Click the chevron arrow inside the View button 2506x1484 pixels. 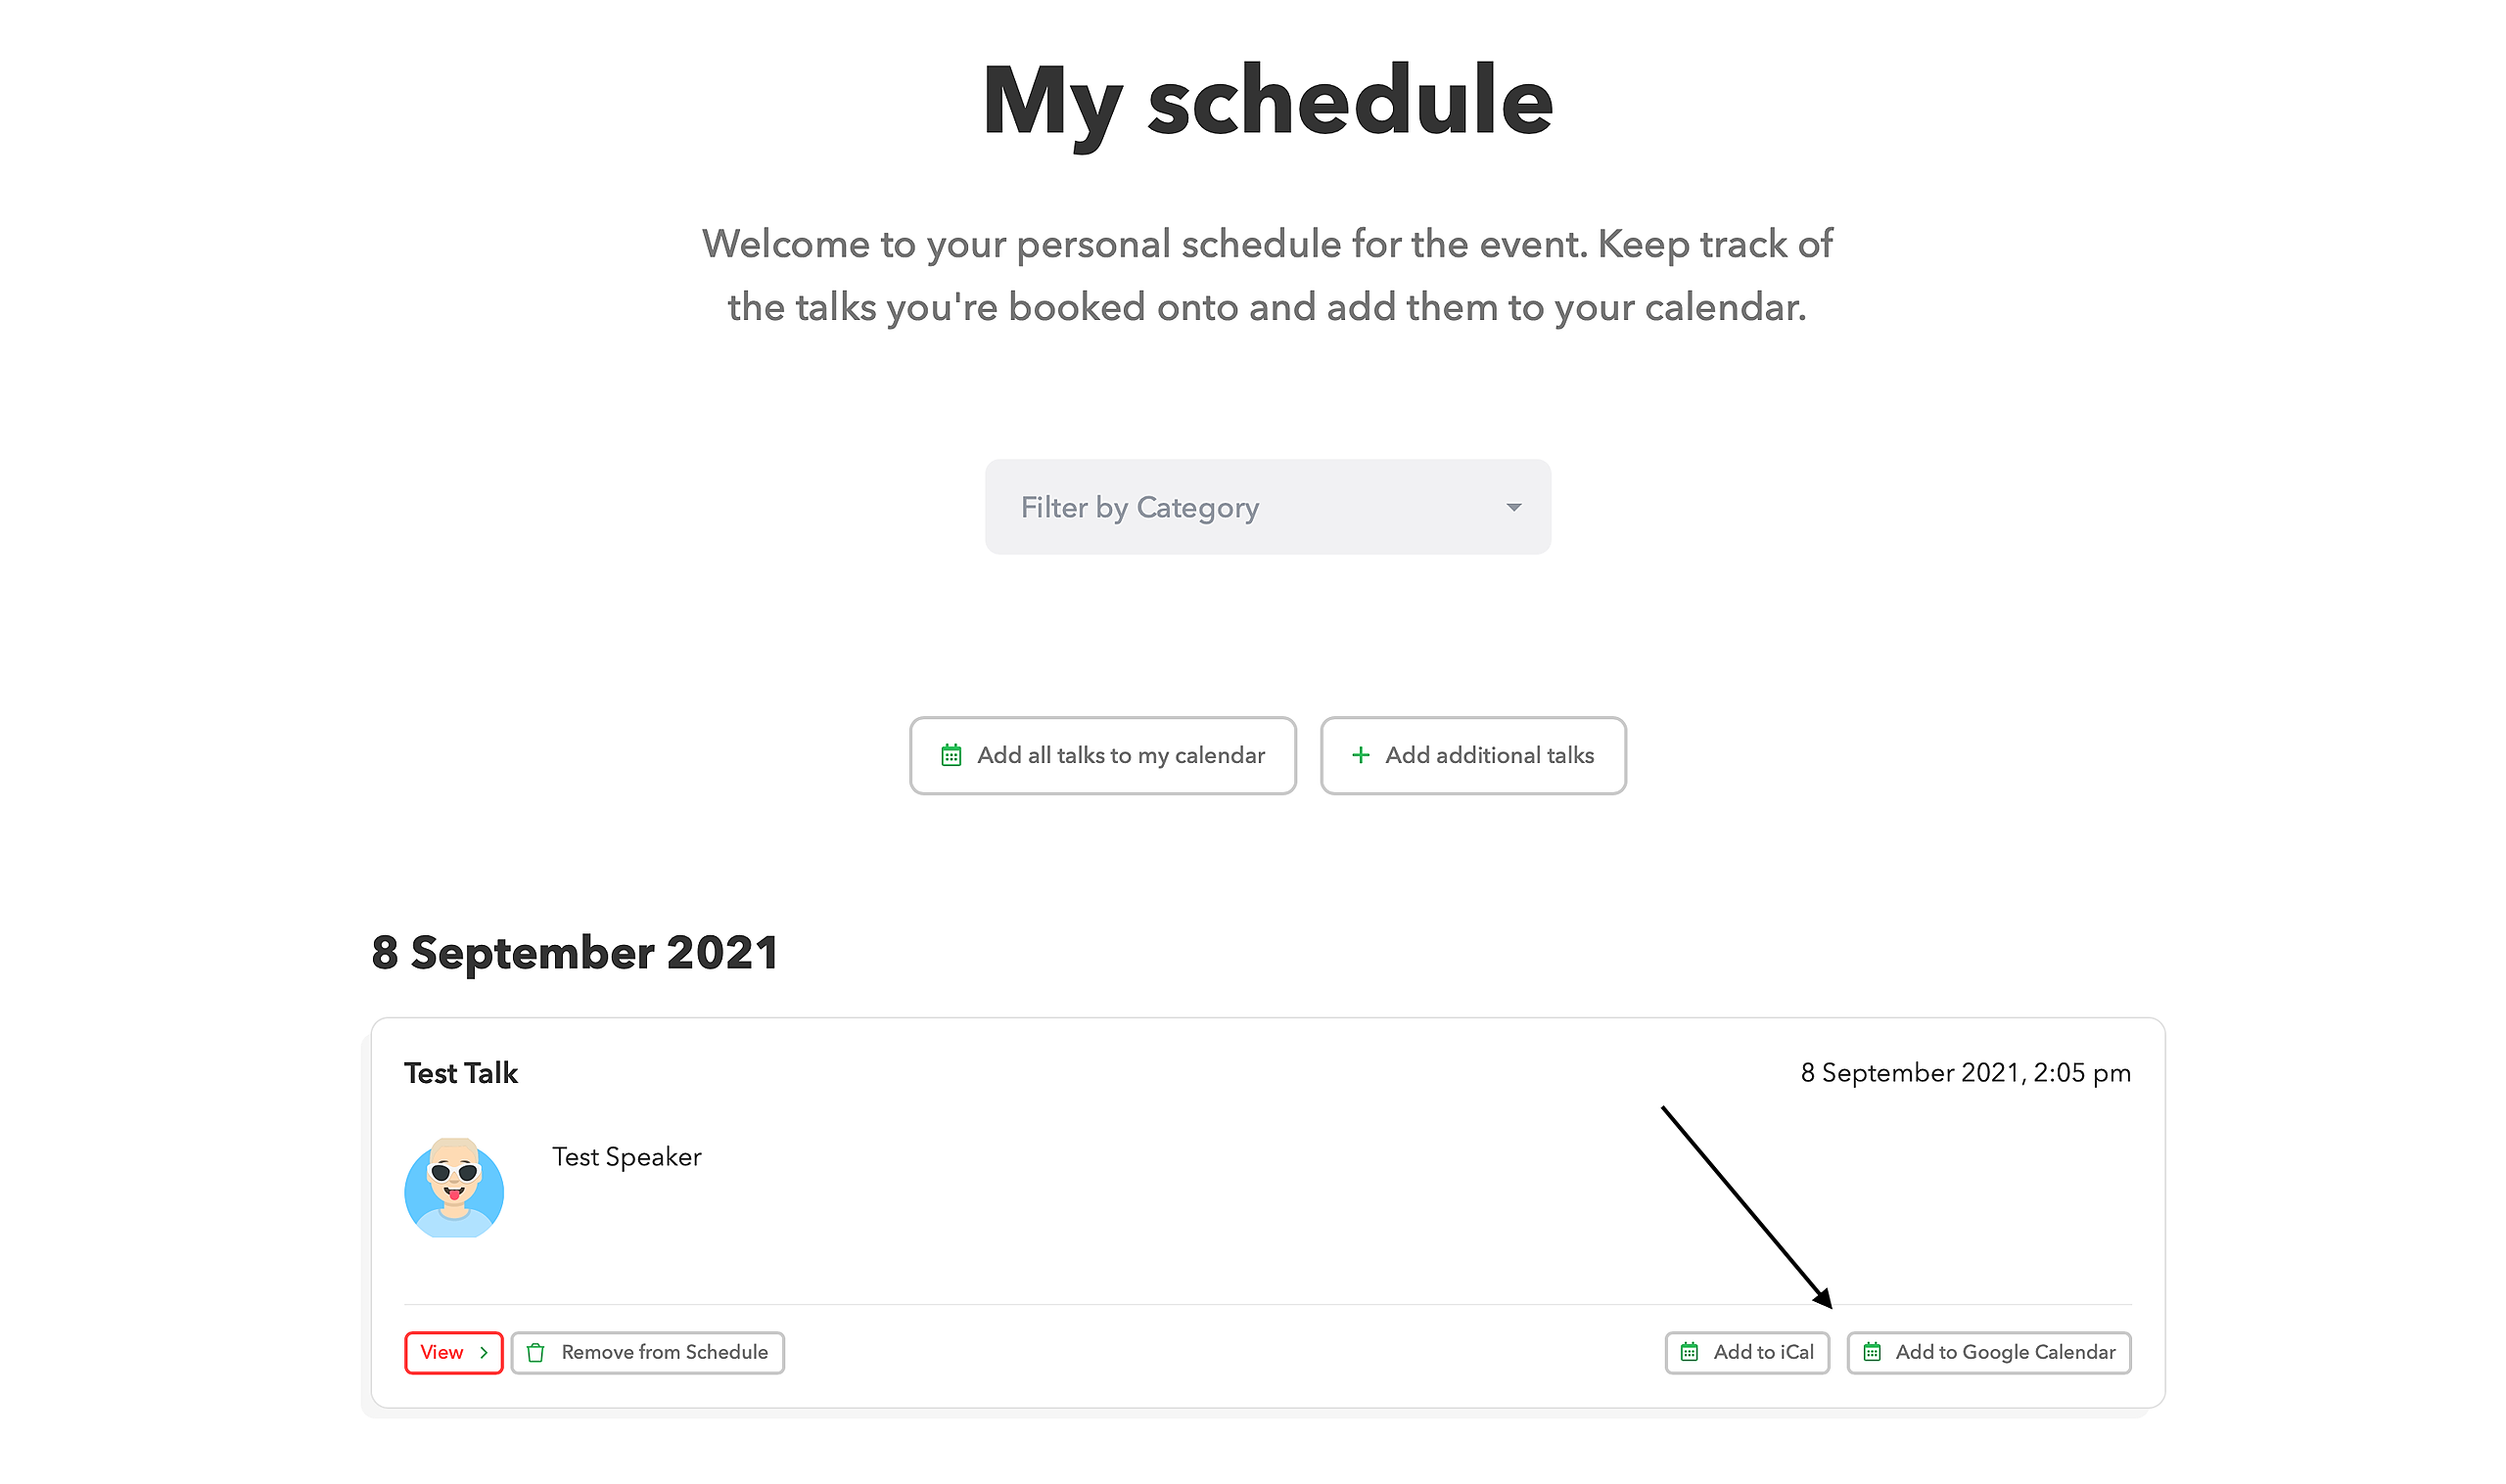coord(484,1352)
